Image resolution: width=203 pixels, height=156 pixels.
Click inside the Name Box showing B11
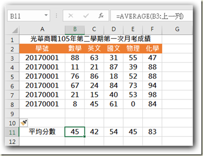coord(26,16)
